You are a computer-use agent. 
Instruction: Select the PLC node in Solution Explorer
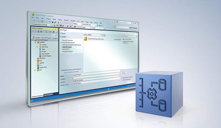pos(41,61)
